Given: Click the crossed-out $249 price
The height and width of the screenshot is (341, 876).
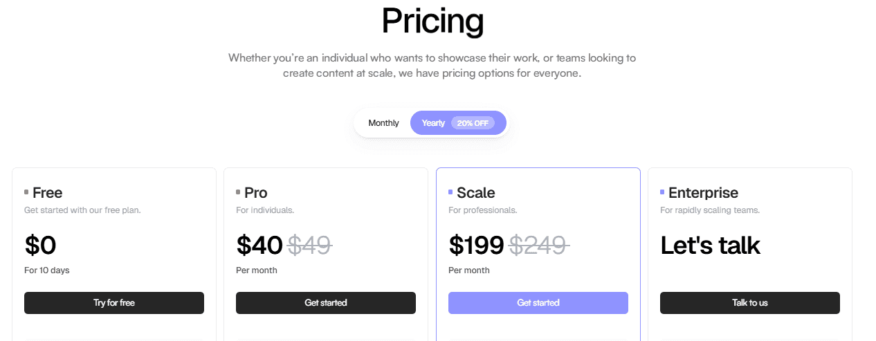Looking at the screenshot, I should pos(539,246).
